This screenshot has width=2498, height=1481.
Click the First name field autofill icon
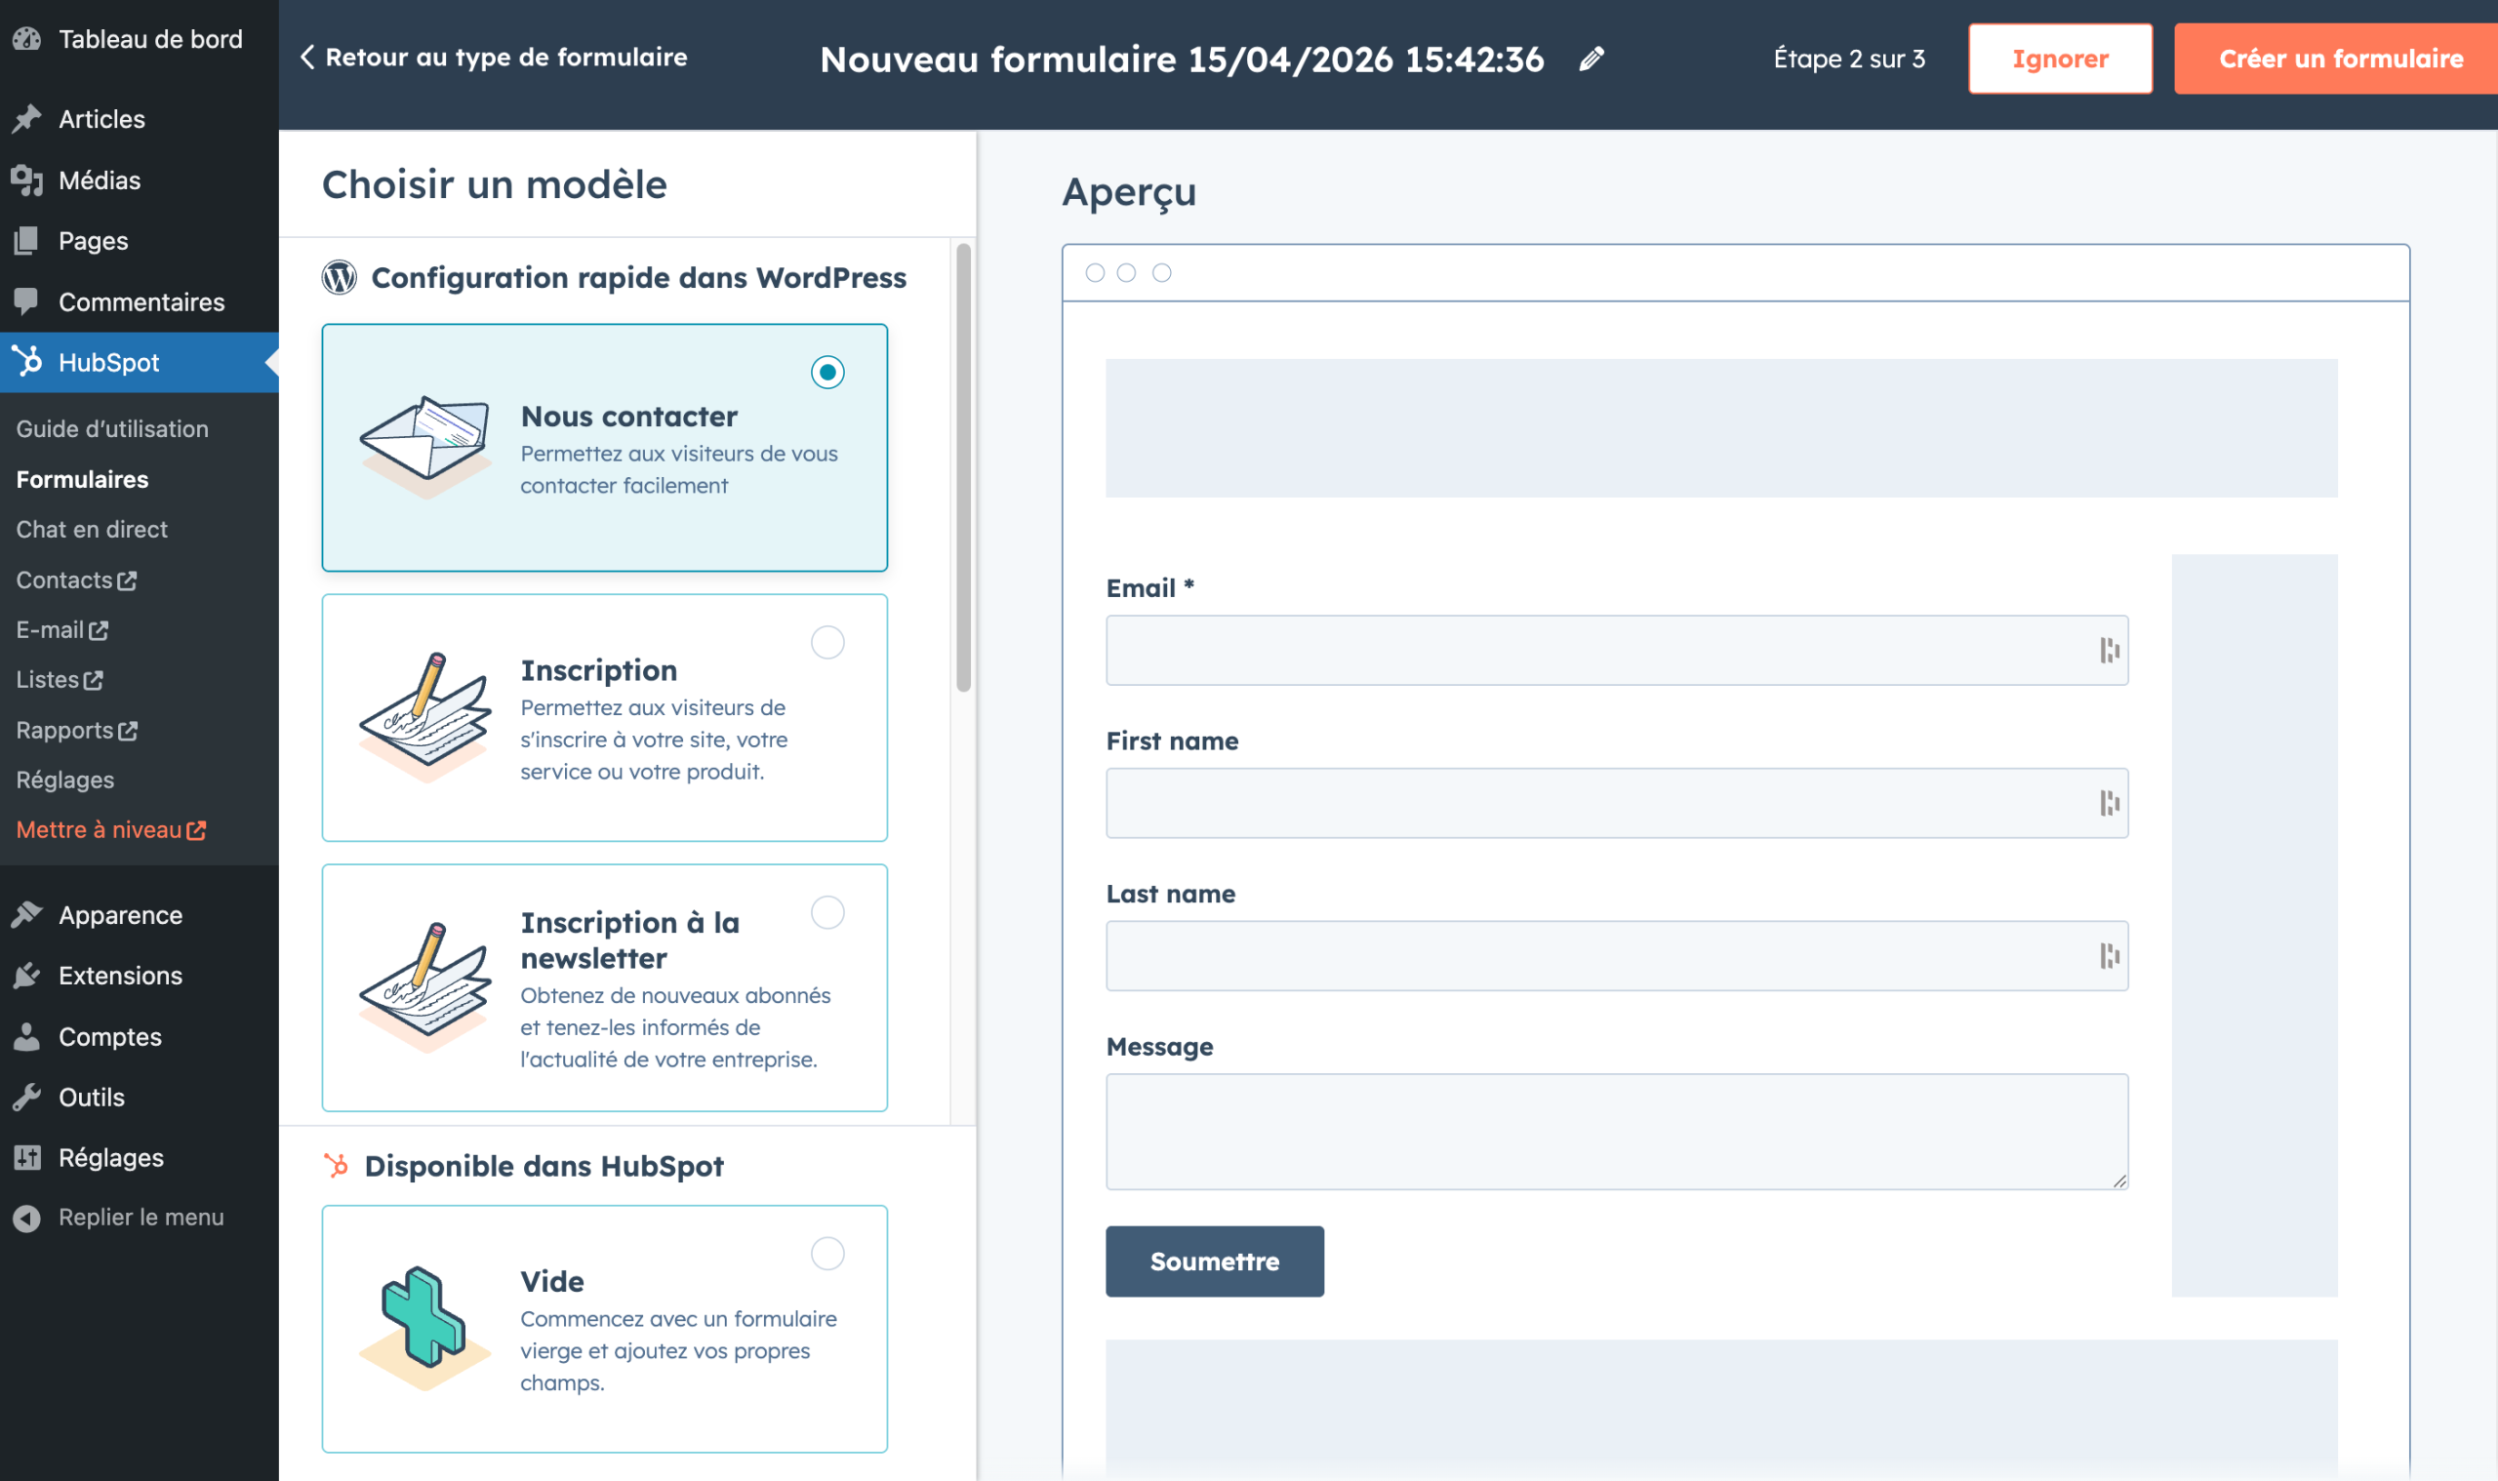2109,803
